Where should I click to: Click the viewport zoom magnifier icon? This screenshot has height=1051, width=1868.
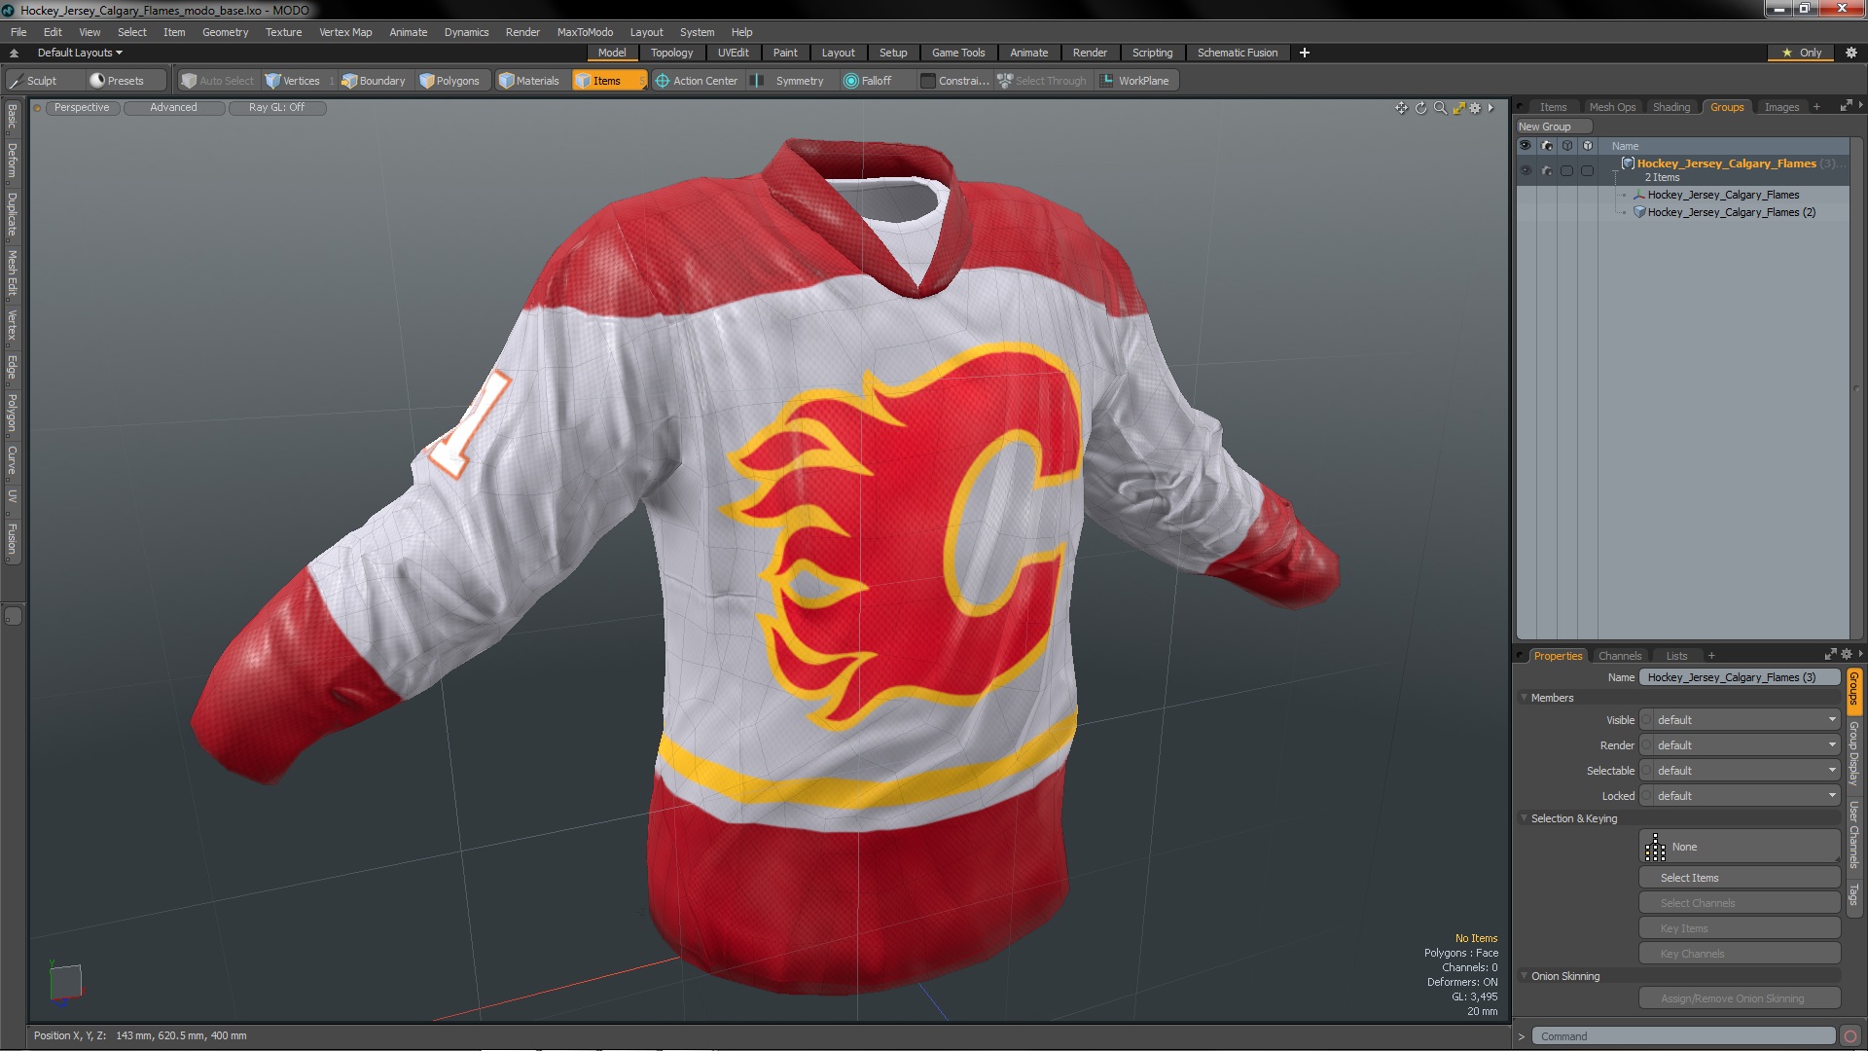(x=1440, y=108)
